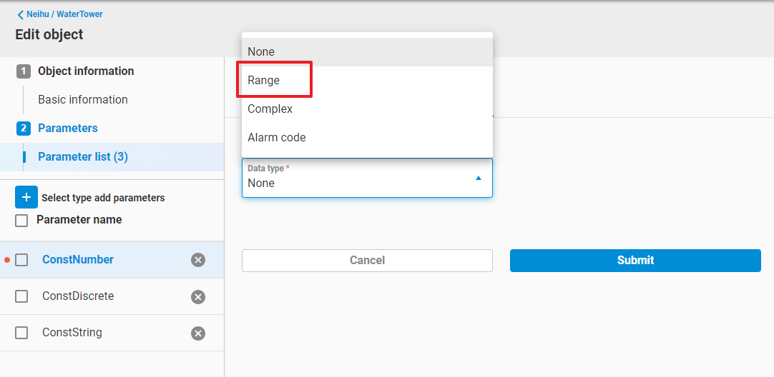Click the step 2 Parameters badge
774x377 pixels.
click(24, 129)
